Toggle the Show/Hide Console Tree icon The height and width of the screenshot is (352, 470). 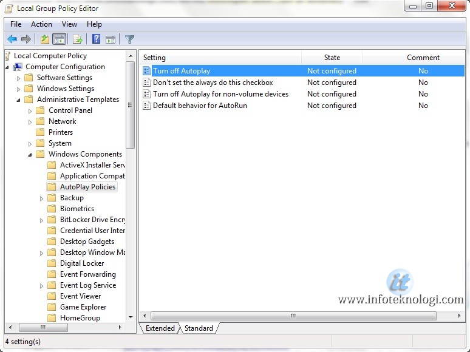coord(59,39)
